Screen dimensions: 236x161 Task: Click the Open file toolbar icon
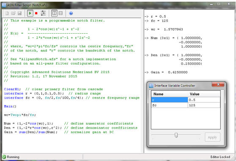(13, 13)
